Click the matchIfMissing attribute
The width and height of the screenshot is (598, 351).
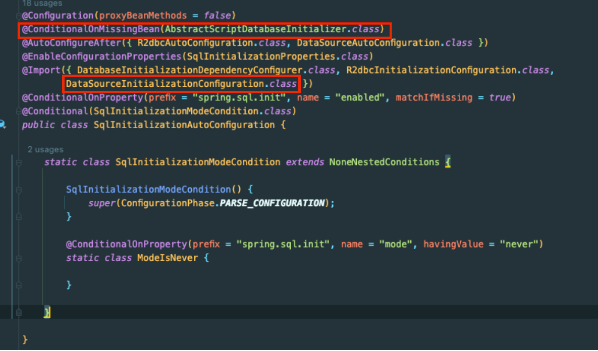coord(434,97)
